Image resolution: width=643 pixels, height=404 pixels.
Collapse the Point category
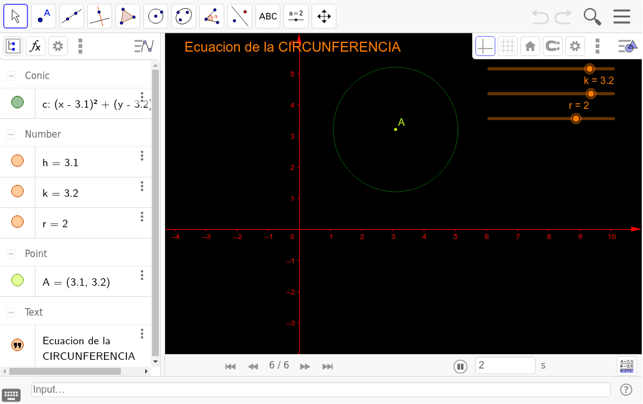(11, 254)
